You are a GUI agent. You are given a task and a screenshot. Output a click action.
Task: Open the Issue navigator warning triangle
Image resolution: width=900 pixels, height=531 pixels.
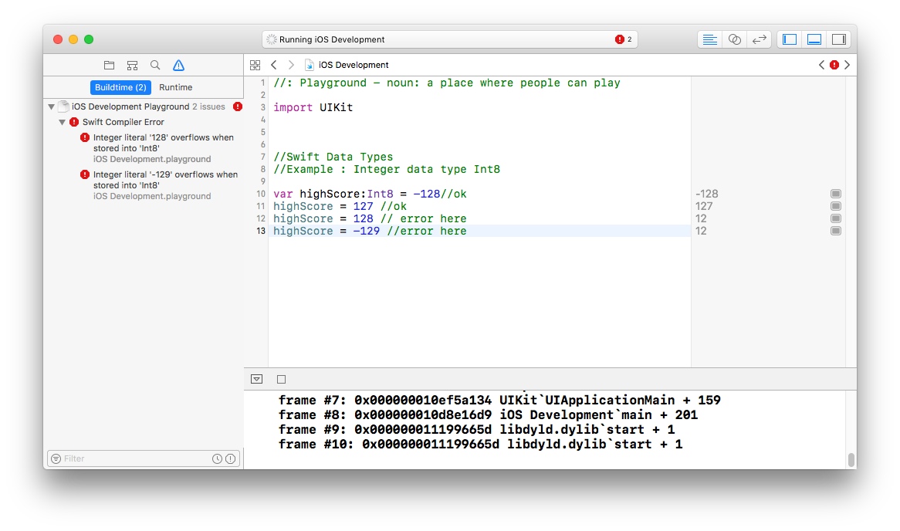click(x=178, y=65)
